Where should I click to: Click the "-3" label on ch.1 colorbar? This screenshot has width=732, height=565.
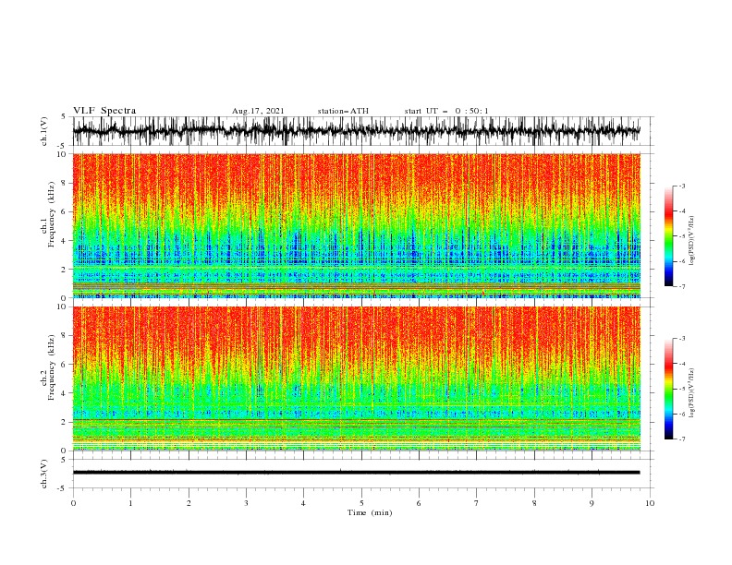[x=682, y=186]
